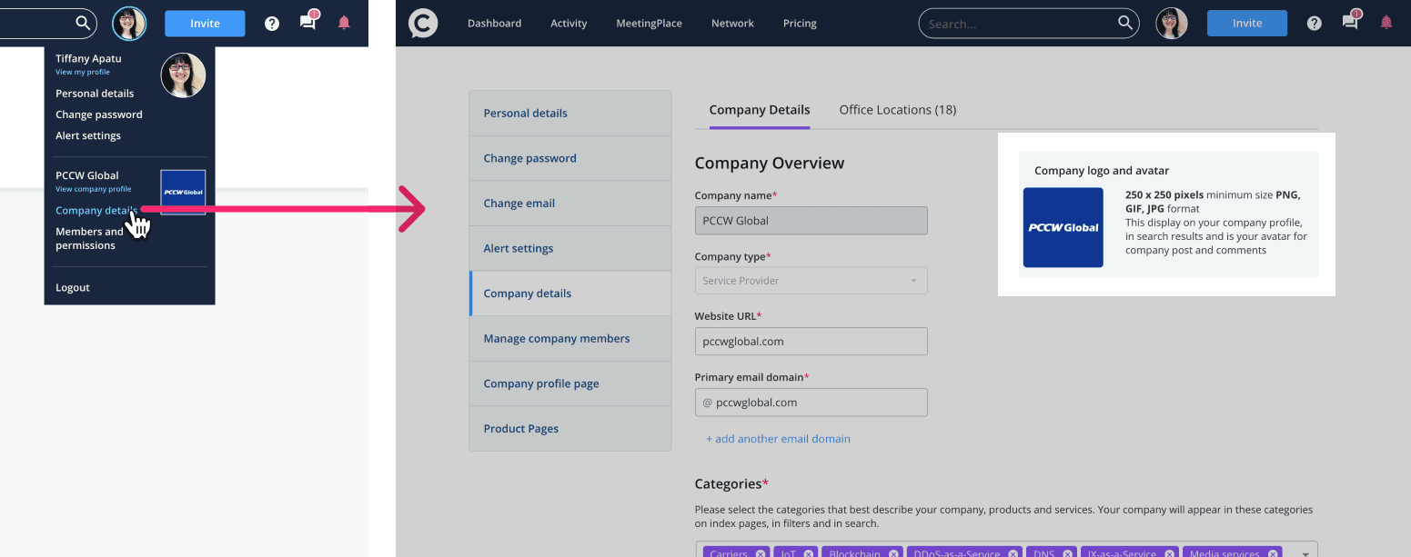1411x557 pixels.
Task: Switch to the Office Locations (18) tab
Action: 897,110
